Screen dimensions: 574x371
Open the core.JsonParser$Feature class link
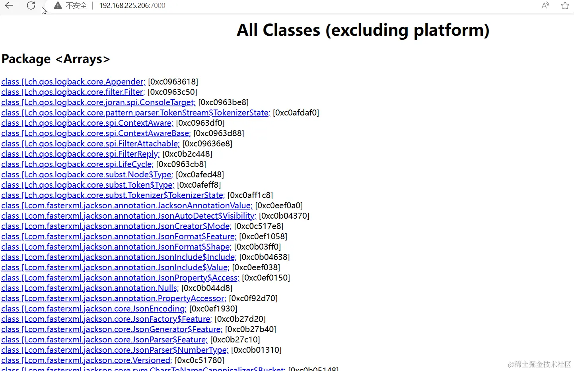click(x=104, y=340)
